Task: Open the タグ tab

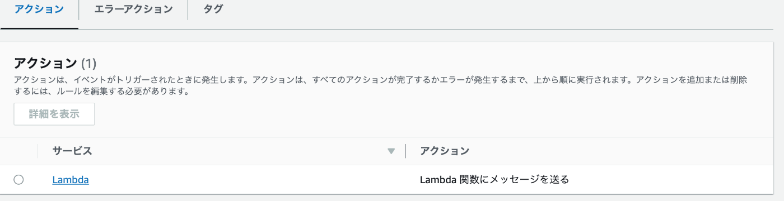Action: [x=213, y=9]
